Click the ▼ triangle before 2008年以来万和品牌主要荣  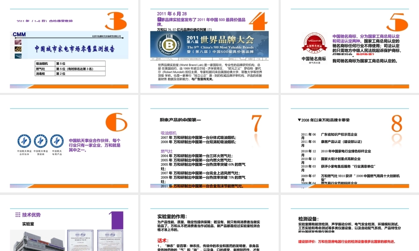pyautogui.click(x=299, y=120)
